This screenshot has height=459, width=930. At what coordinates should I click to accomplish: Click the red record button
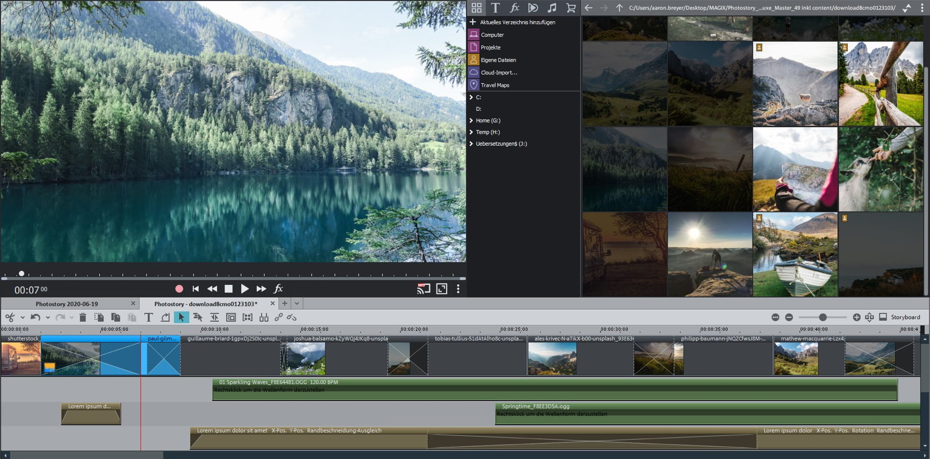pyautogui.click(x=179, y=289)
